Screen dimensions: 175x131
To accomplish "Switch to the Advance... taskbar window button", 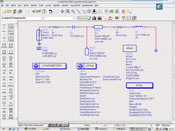I will click(x=102, y=129).
